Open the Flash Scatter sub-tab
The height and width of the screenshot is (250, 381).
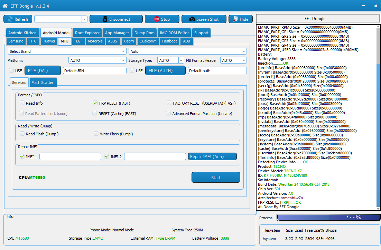(42, 83)
